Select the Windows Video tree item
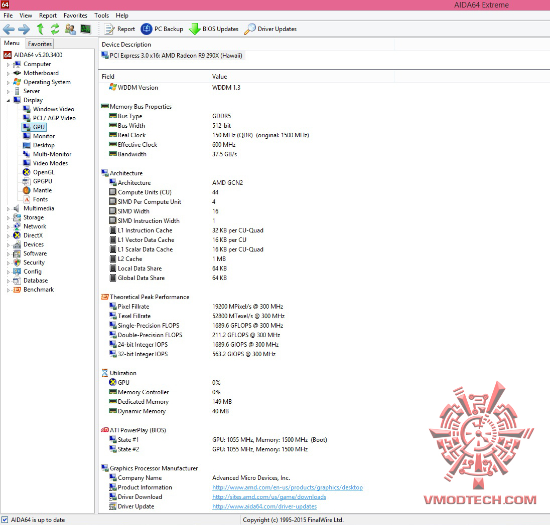 click(x=53, y=109)
